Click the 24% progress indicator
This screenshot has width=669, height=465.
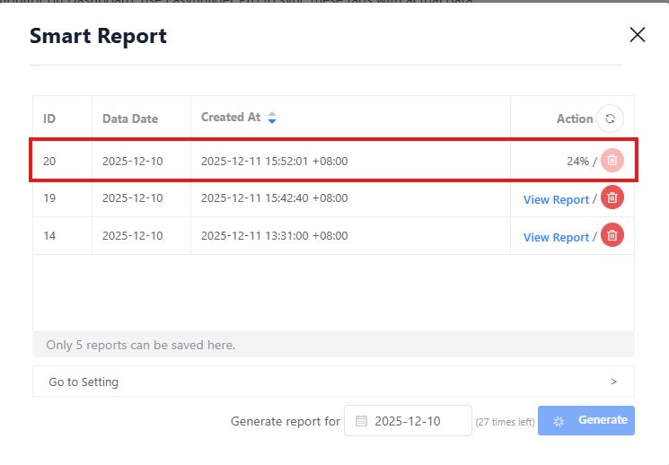577,162
